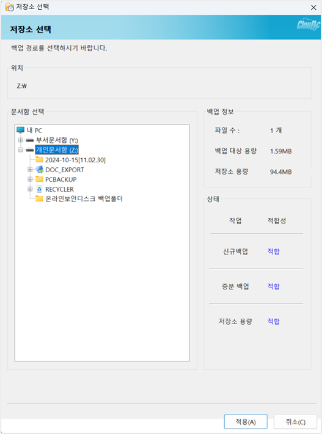322x434 pixels.
Task: Collapse the 개인문서함 (Z:) drive node
Action: [x=21, y=150]
